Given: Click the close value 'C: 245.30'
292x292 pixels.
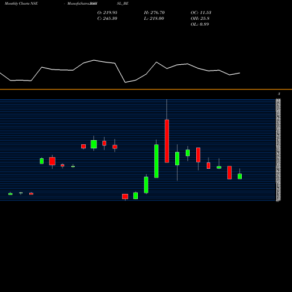Looking at the screenshot, I should click(x=107, y=18).
